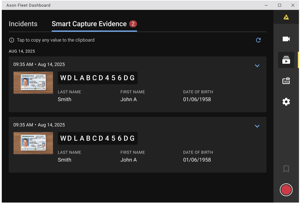Click the info icon next to copy hint
This screenshot has width=300, height=204.
pyautogui.click(x=11, y=40)
